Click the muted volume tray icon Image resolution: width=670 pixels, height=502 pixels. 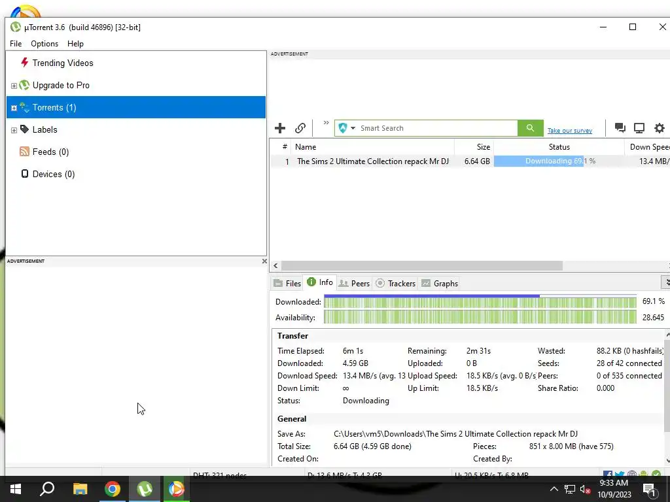coord(585,489)
